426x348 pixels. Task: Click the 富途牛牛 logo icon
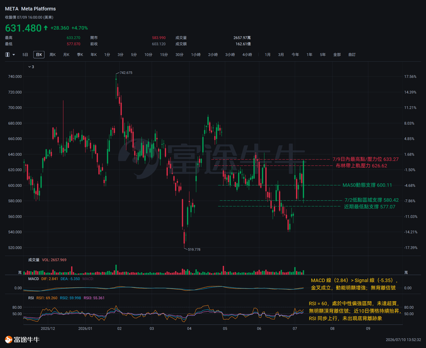8,340
